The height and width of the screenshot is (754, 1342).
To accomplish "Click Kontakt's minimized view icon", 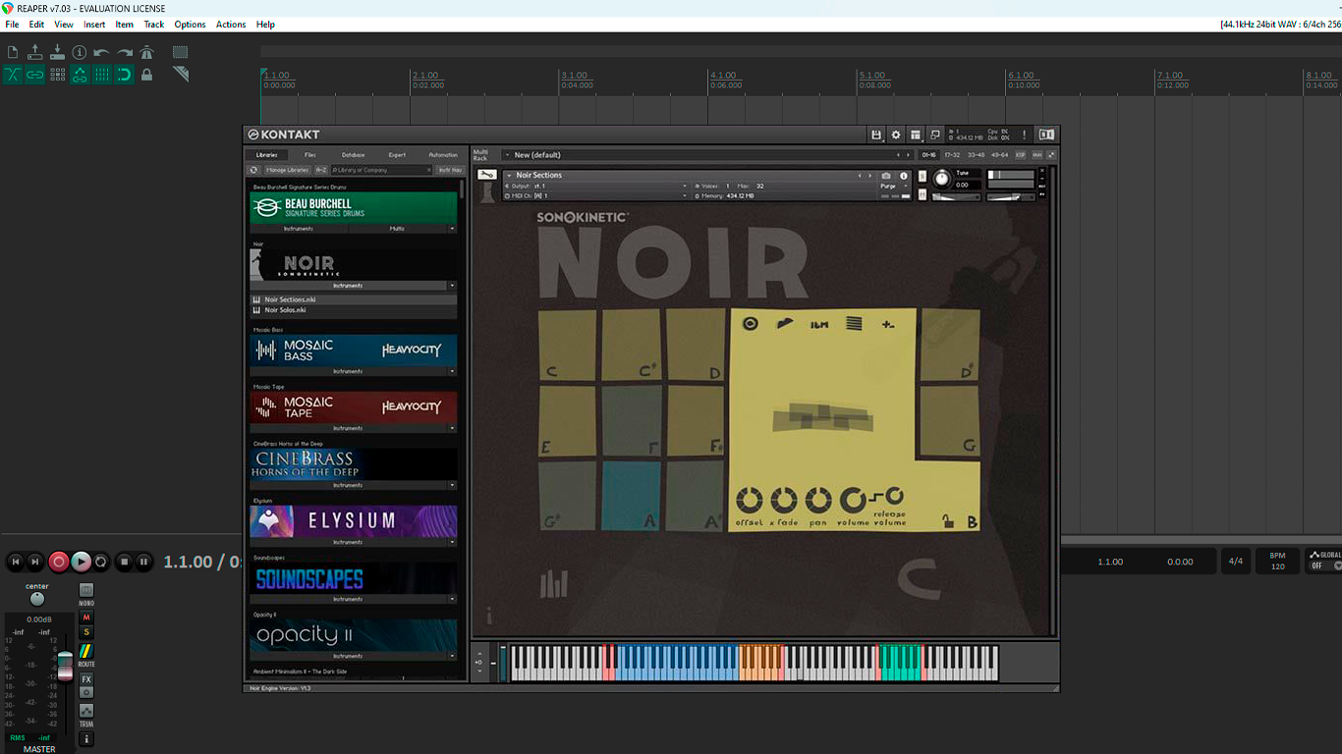I will pyautogui.click(x=935, y=135).
